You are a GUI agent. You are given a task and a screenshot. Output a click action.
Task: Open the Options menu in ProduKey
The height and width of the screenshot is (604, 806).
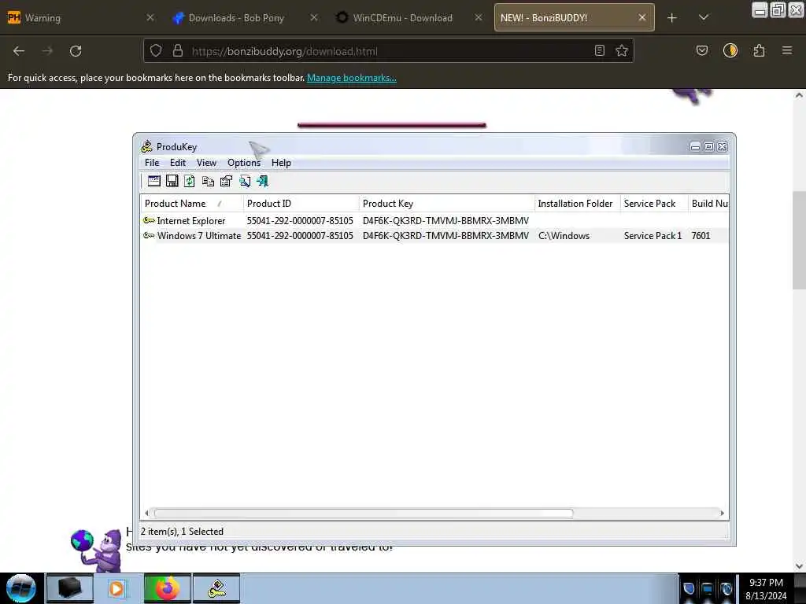244,163
